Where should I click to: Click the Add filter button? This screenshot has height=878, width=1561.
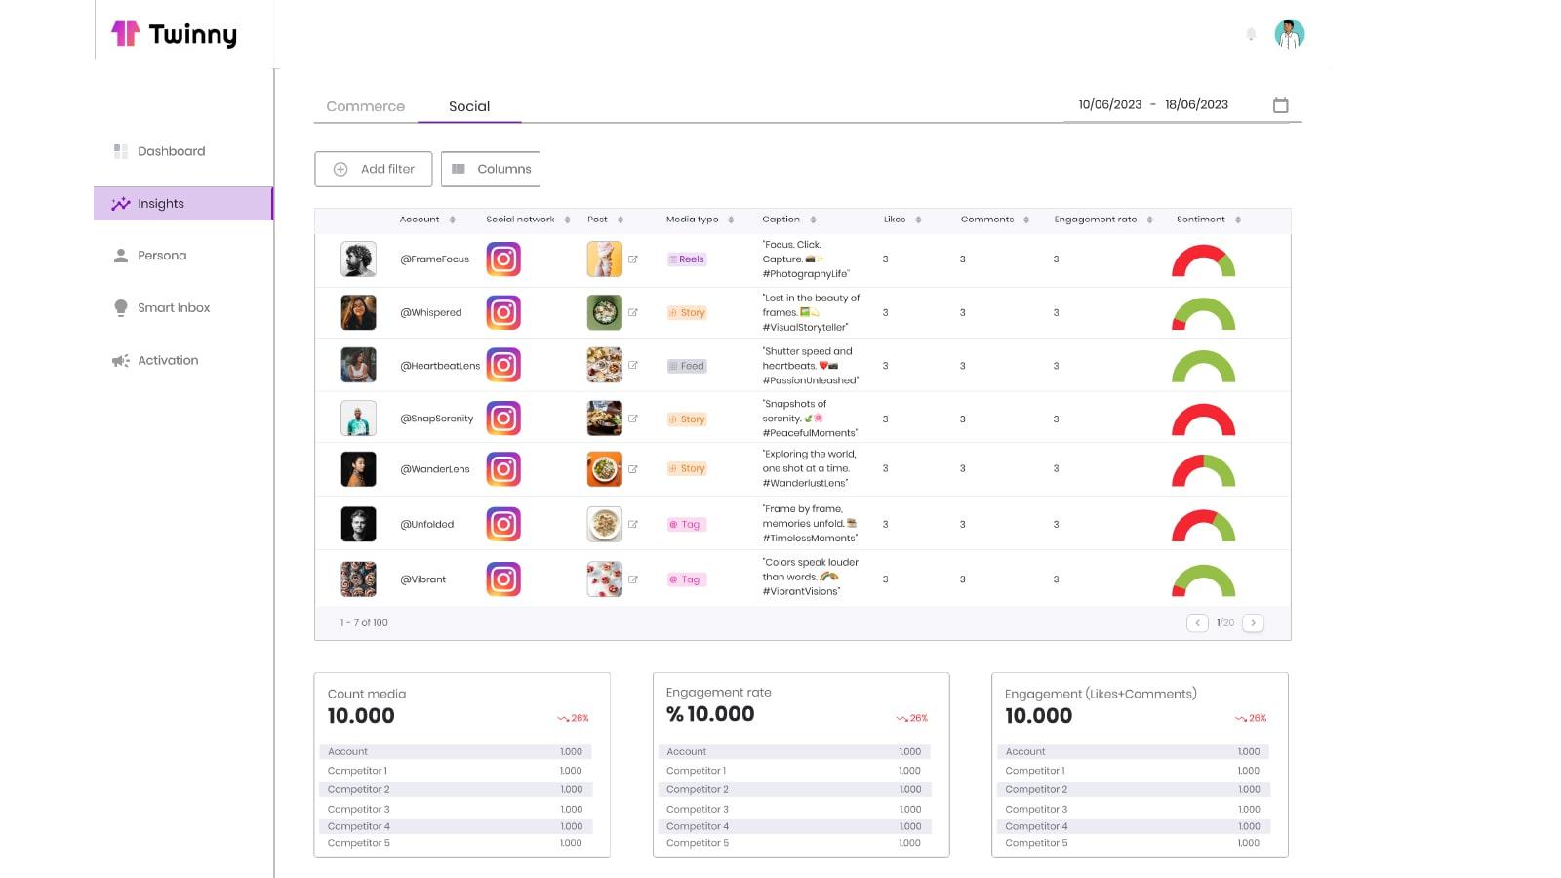(x=373, y=168)
